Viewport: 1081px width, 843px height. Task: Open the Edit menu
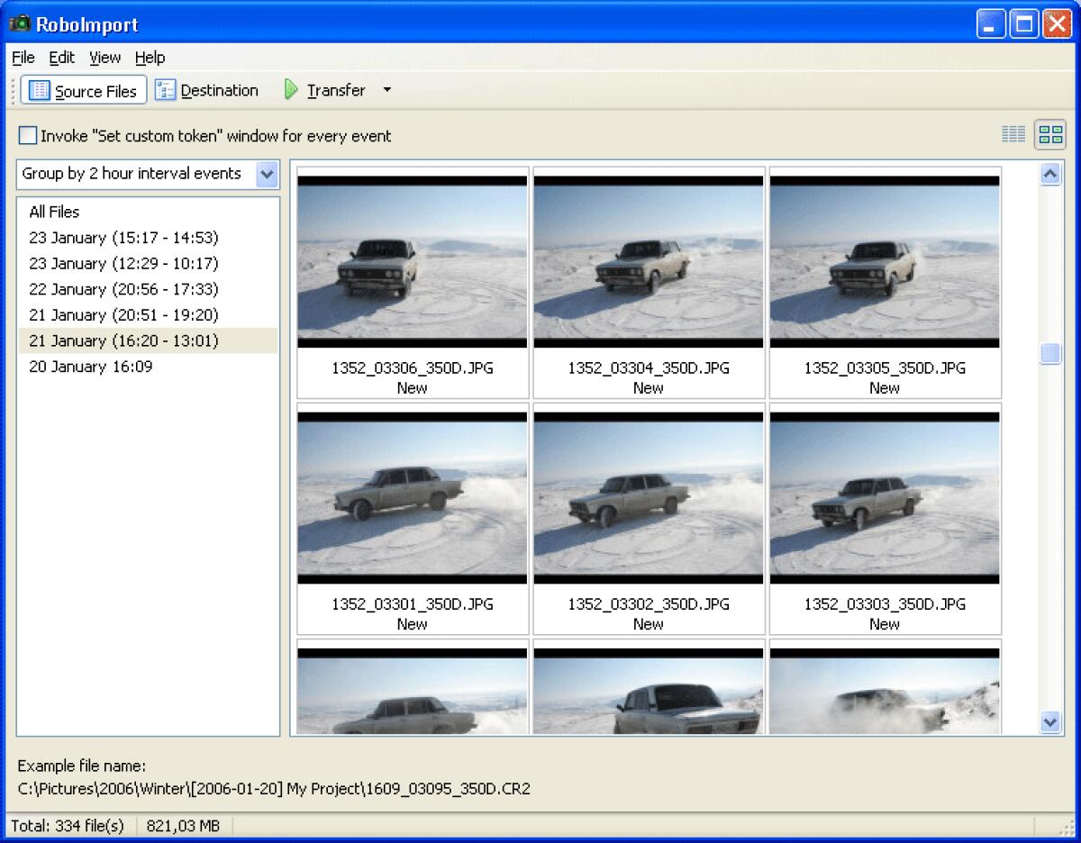[x=61, y=58]
